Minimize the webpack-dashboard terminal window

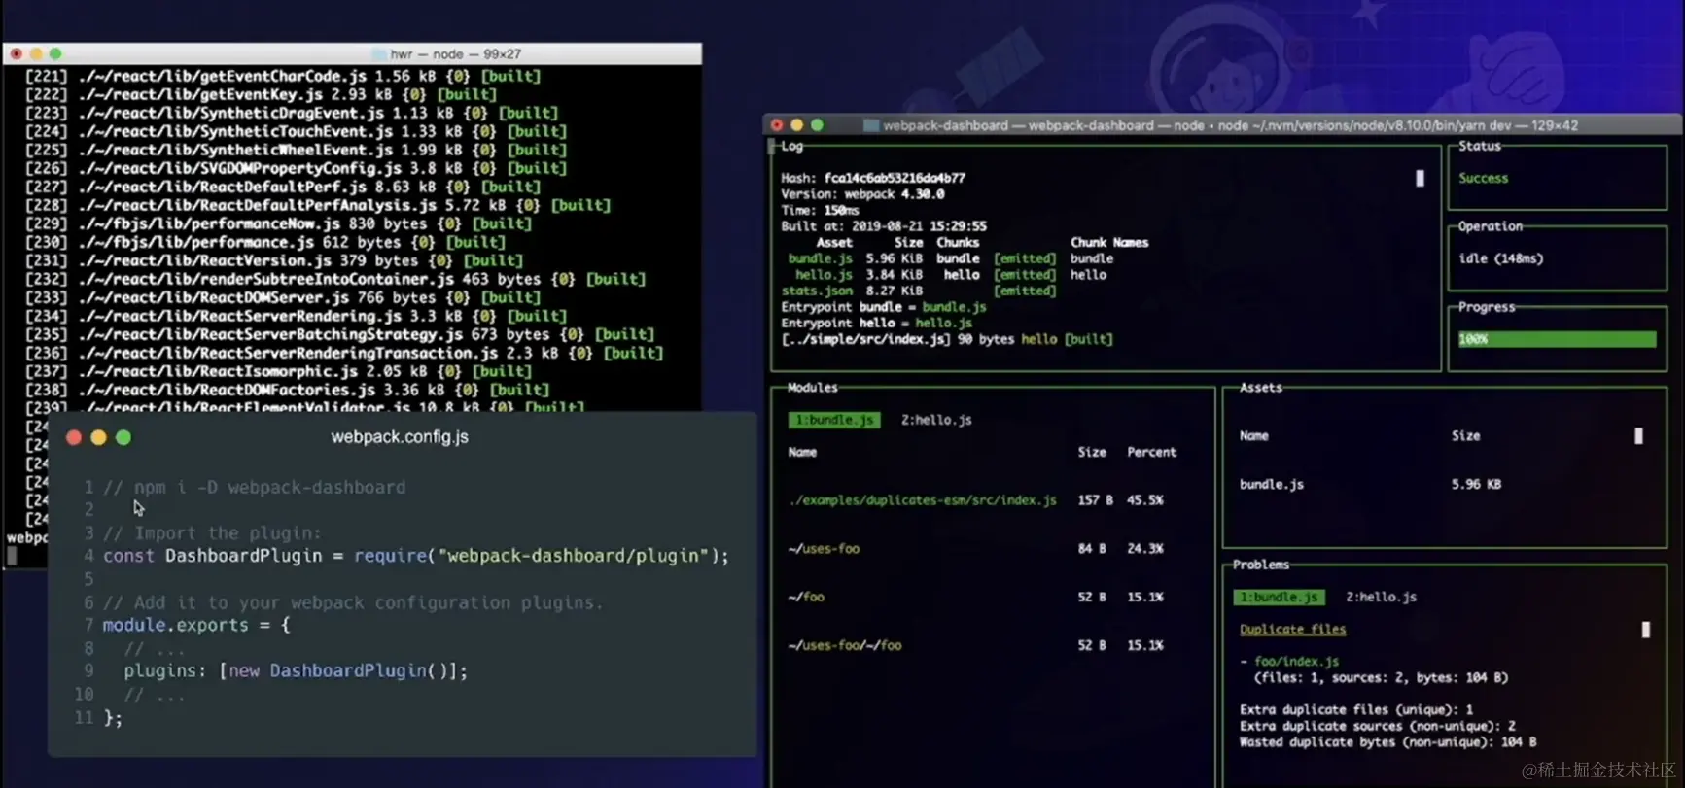pos(797,125)
